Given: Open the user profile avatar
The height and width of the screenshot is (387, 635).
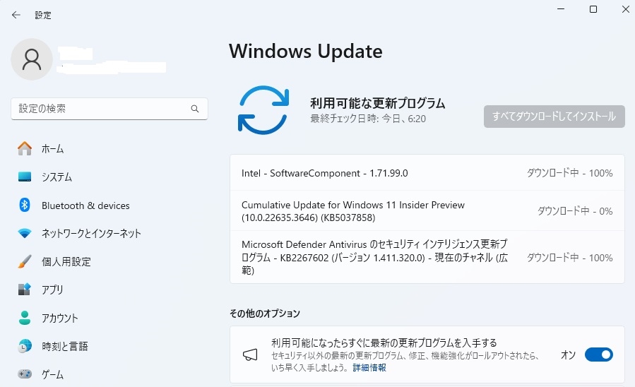Looking at the screenshot, I should click(32, 59).
